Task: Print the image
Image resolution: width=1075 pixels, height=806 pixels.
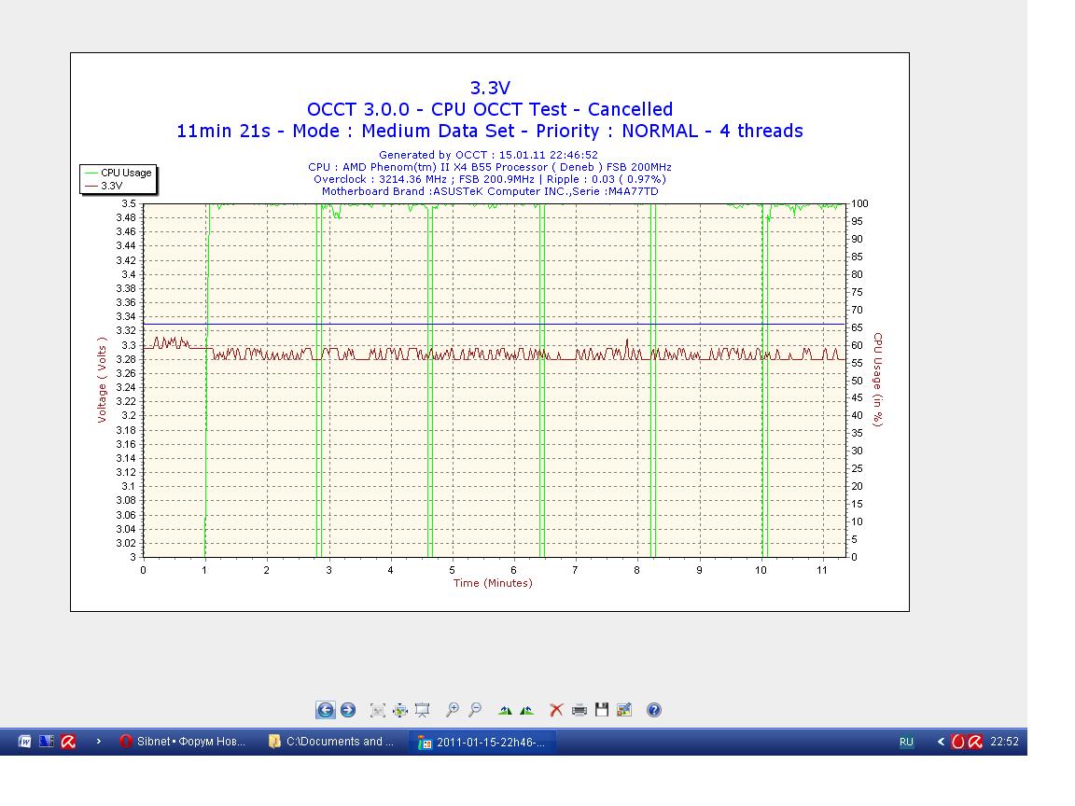Action: 579,710
